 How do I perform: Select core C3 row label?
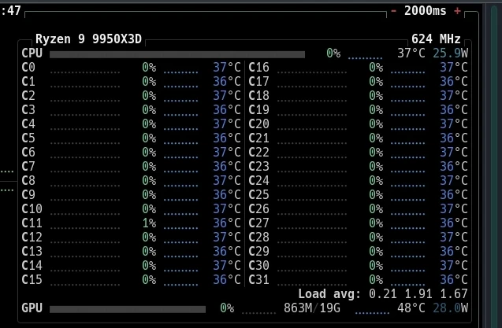click(x=28, y=109)
